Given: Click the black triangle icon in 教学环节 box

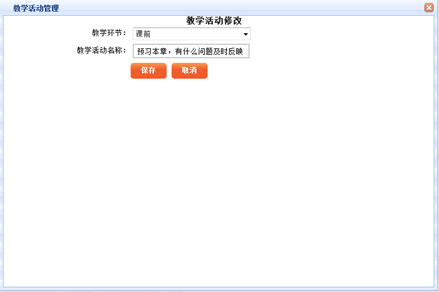Looking at the screenshot, I should pyautogui.click(x=246, y=35).
